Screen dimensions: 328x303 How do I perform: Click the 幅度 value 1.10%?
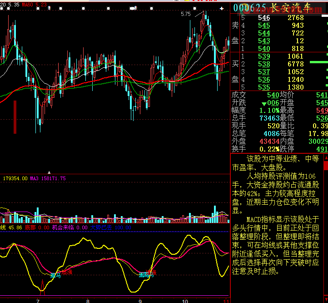point(269,111)
